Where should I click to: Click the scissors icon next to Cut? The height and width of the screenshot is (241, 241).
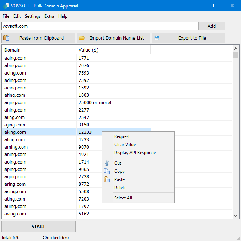(107, 163)
